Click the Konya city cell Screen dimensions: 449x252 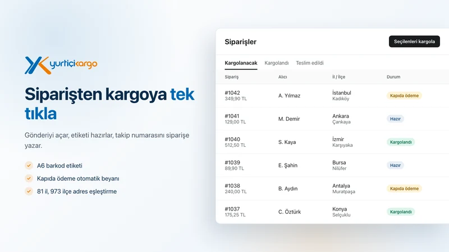click(x=340, y=209)
